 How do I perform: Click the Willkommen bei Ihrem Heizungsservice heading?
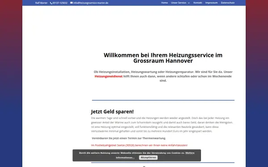click(163, 58)
